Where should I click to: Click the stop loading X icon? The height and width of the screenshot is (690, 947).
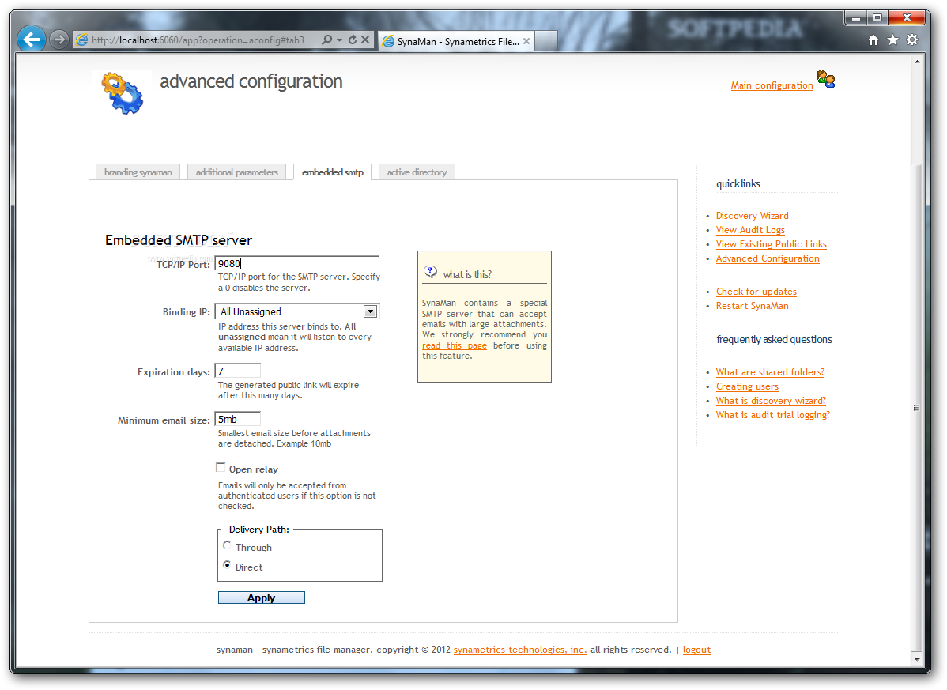click(x=365, y=40)
